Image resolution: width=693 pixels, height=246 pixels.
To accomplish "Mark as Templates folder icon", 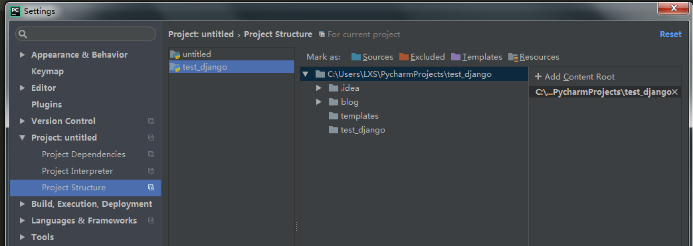I will coord(456,57).
